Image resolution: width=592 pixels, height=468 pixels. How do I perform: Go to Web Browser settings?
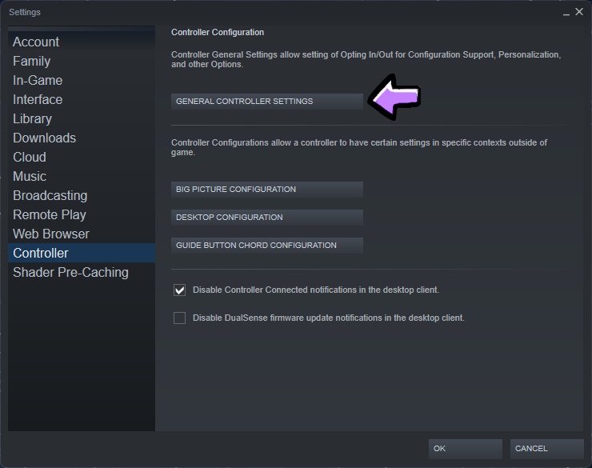coord(51,234)
